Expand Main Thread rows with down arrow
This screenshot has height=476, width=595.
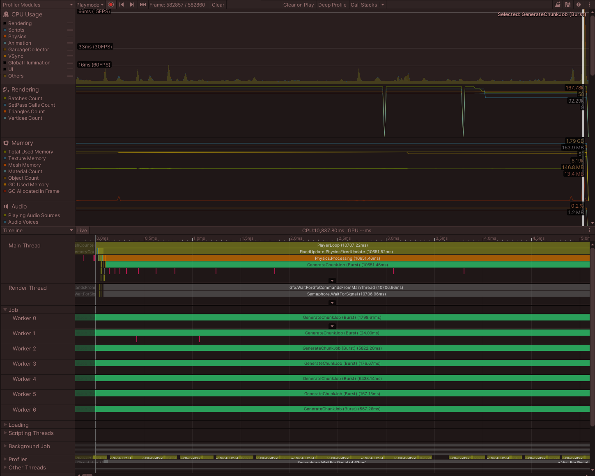point(332,281)
